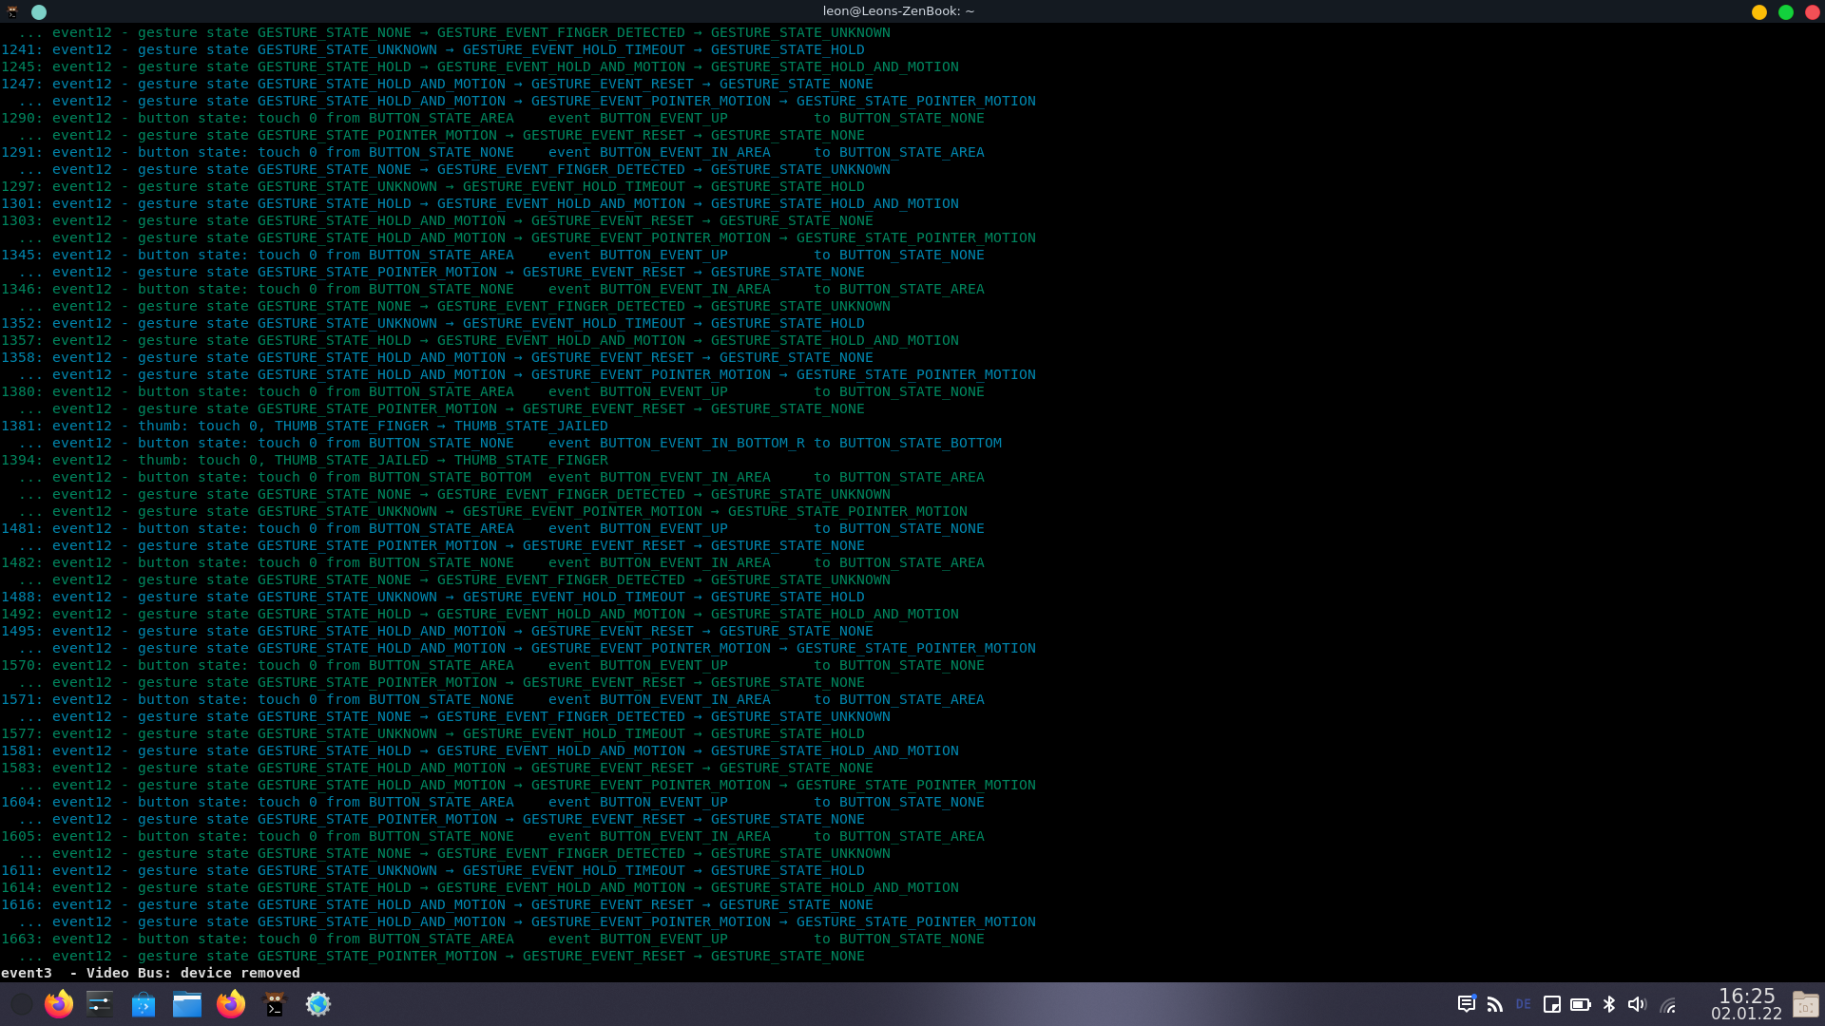Launch the web browser with the gear icon
This screenshot has width=1825, height=1026.
coord(318,1004)
